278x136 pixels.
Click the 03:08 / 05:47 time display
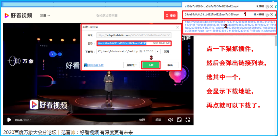click(23, 120)
